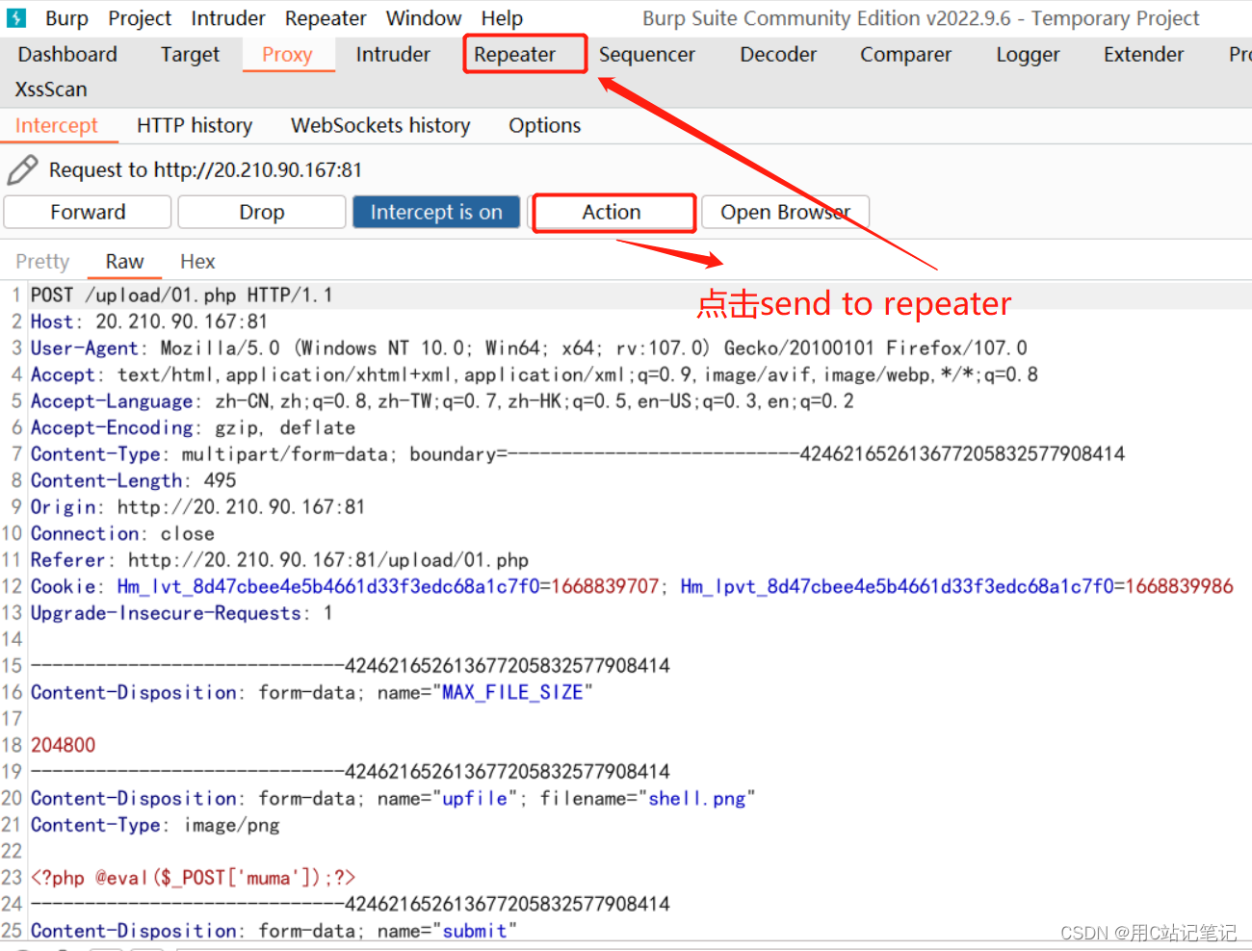Switch to the Dashboard tab
The height and width of the screenshot is (951, 1252).
[67, 55]
